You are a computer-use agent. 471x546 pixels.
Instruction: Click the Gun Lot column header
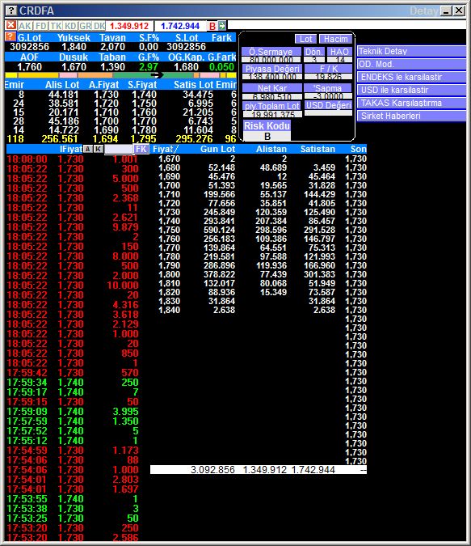218,149
